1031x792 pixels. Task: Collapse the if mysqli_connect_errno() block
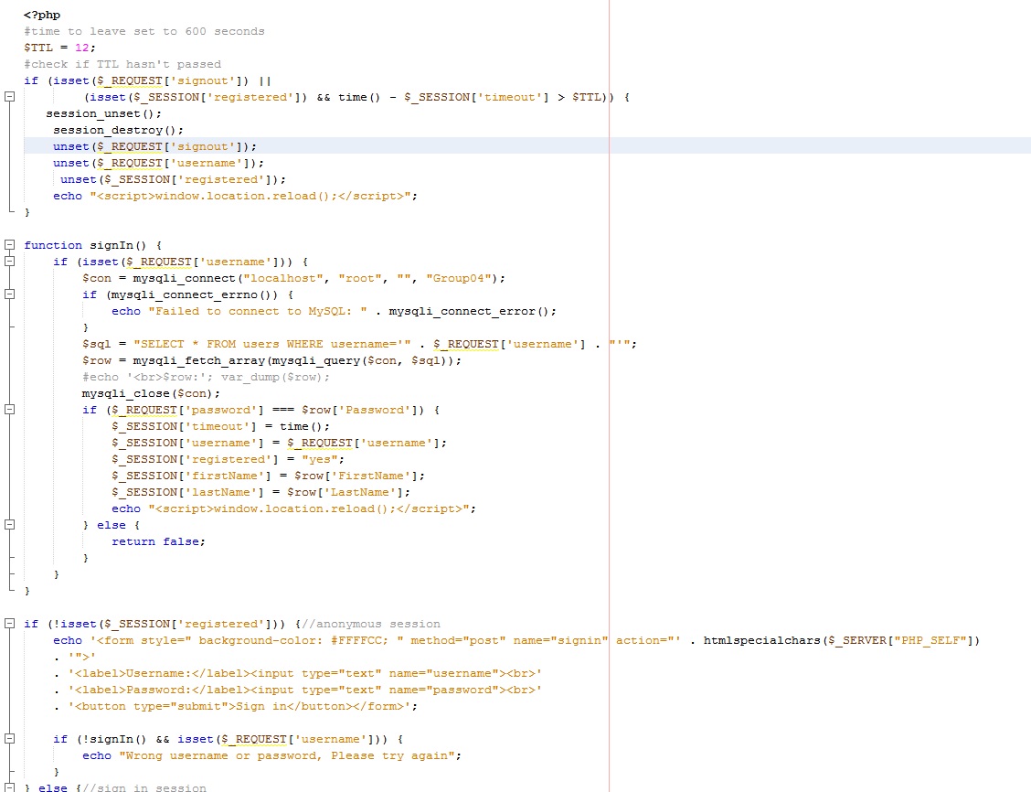pos(9,294)
